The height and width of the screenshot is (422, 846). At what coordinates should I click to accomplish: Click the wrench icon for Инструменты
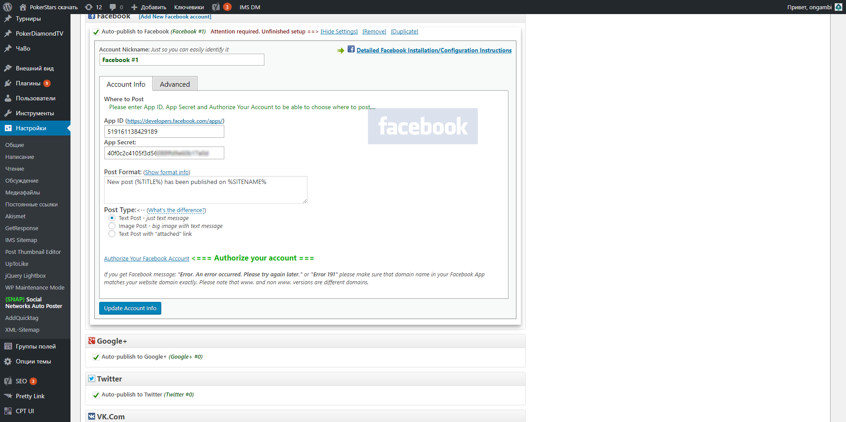click(x=8, y=113)
